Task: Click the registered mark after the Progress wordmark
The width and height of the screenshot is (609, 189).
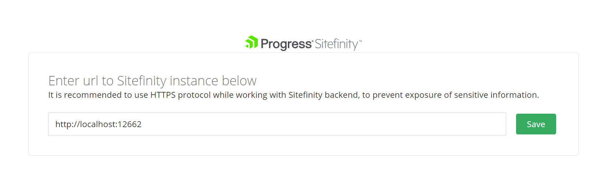Action: tap(312, 41)
